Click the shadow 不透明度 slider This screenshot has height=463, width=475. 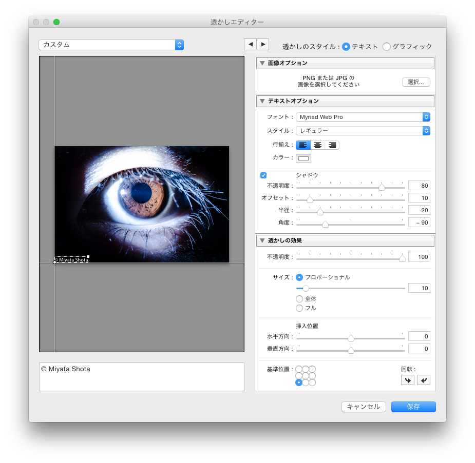pos(351,188)
